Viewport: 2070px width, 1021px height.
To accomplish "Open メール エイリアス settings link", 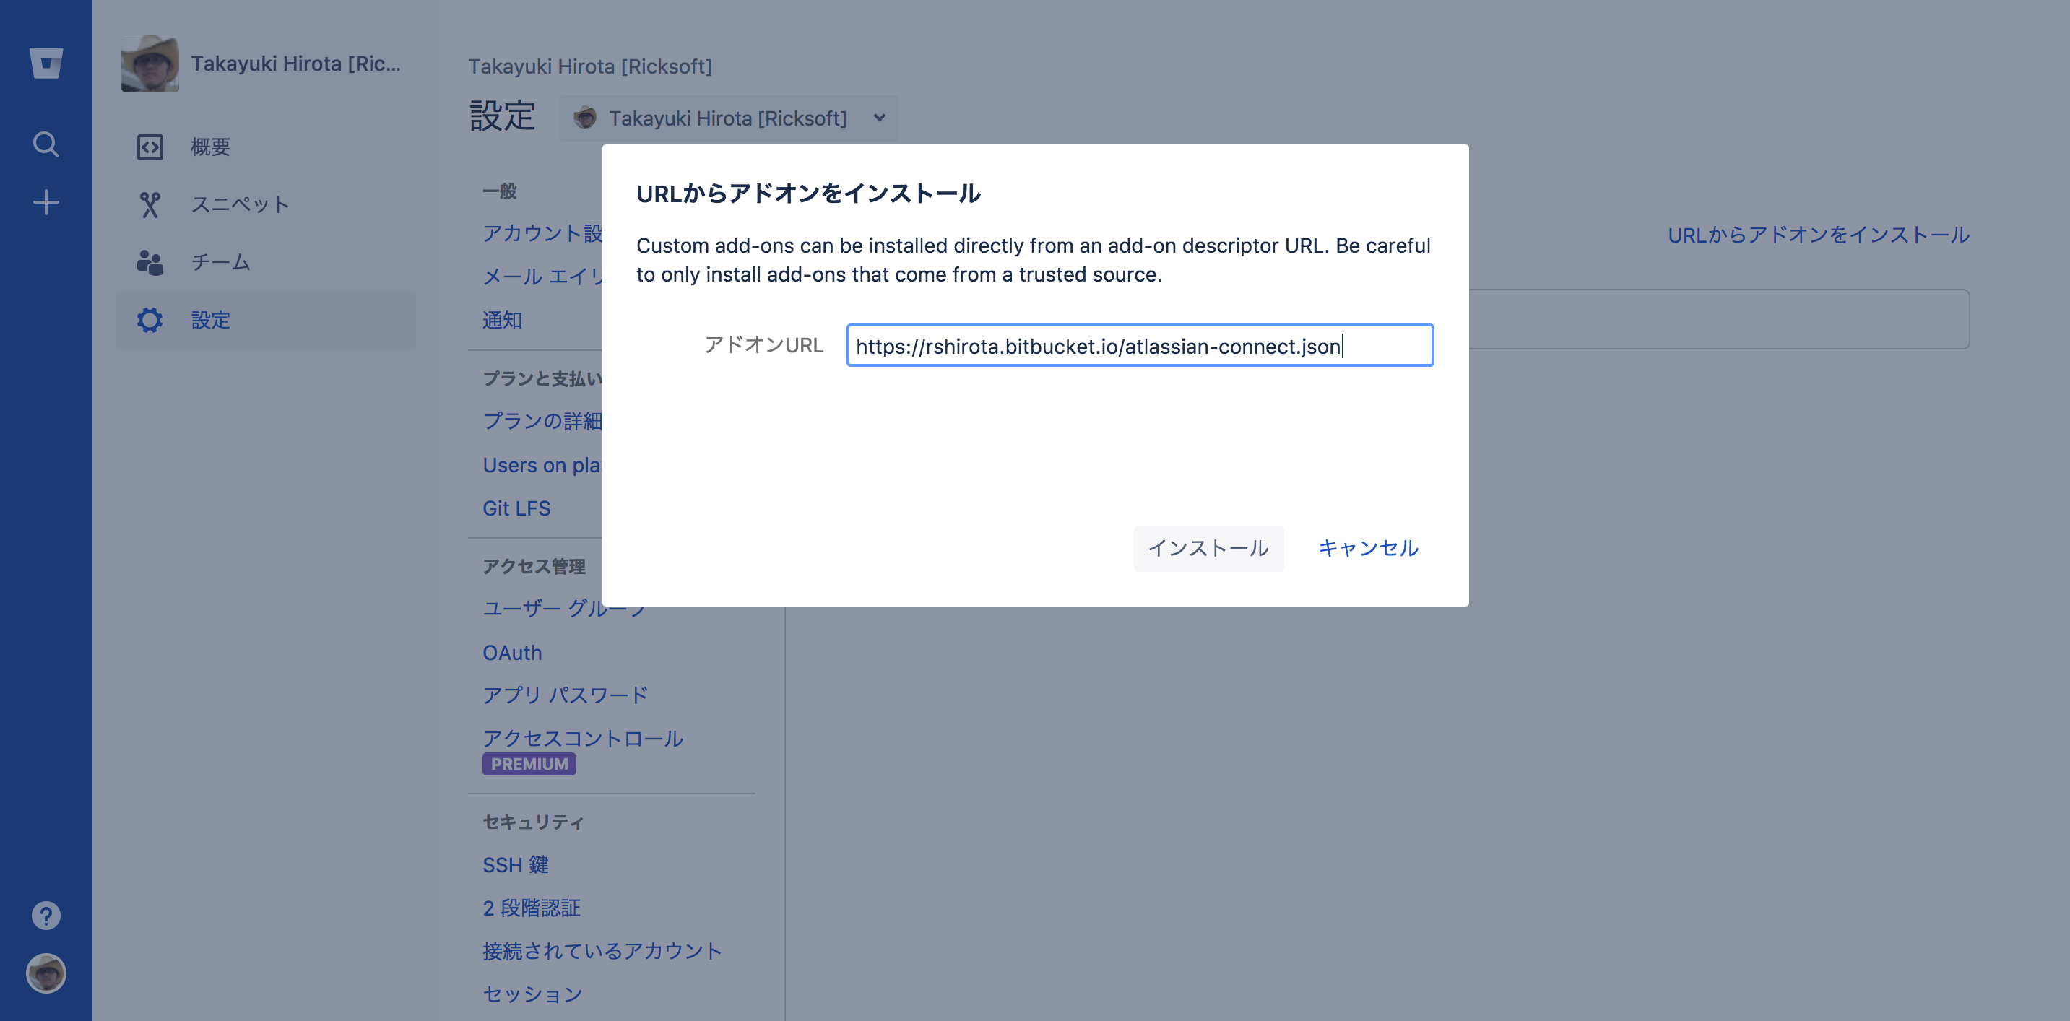I will point(542,277).
